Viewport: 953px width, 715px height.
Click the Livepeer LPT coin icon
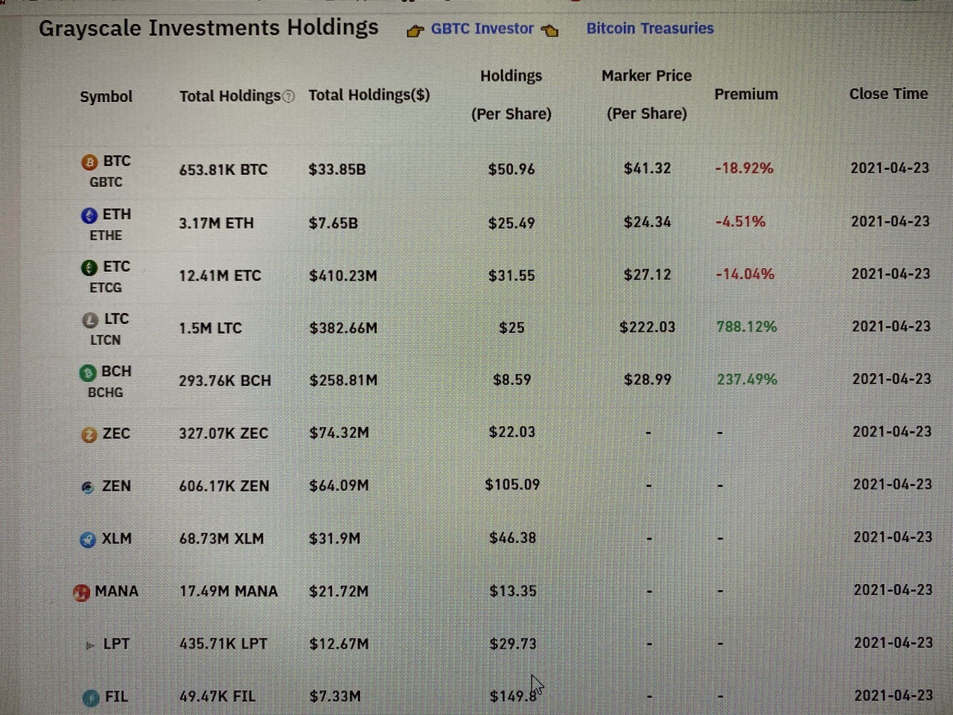(x=90, y=645)
